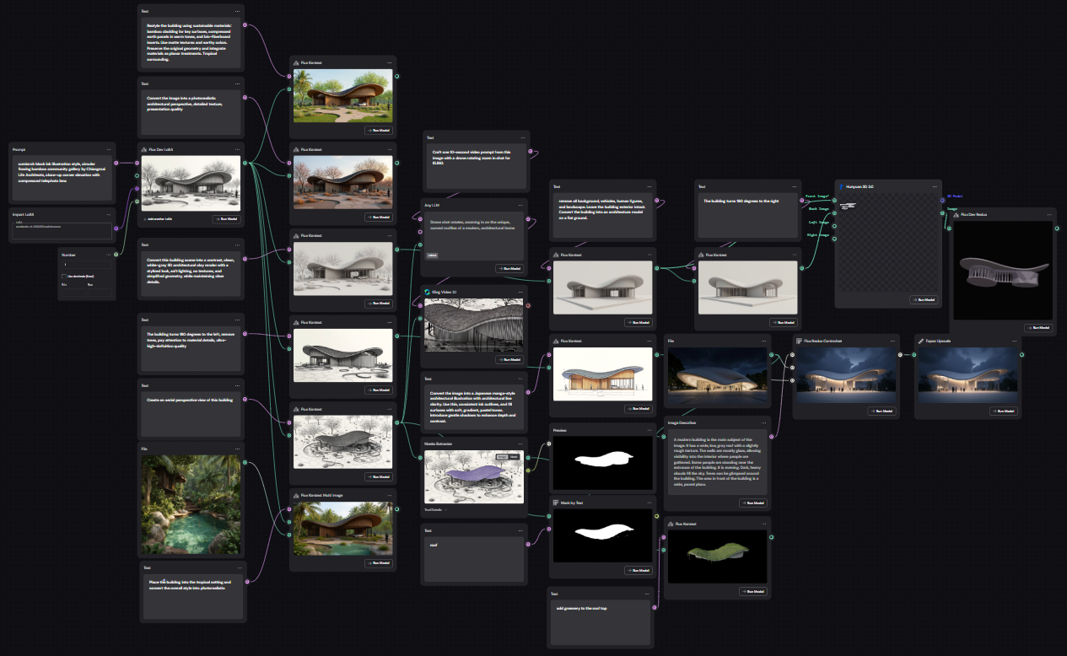The height and width of the screenshot is (656, 1067).
Task: Open the Image Describe options menu
Action: (x=762, y=422)
